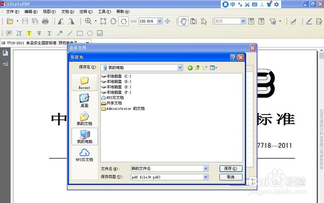Select the text selection arrow tool
The image size is (324, 203).
(204, 21)
